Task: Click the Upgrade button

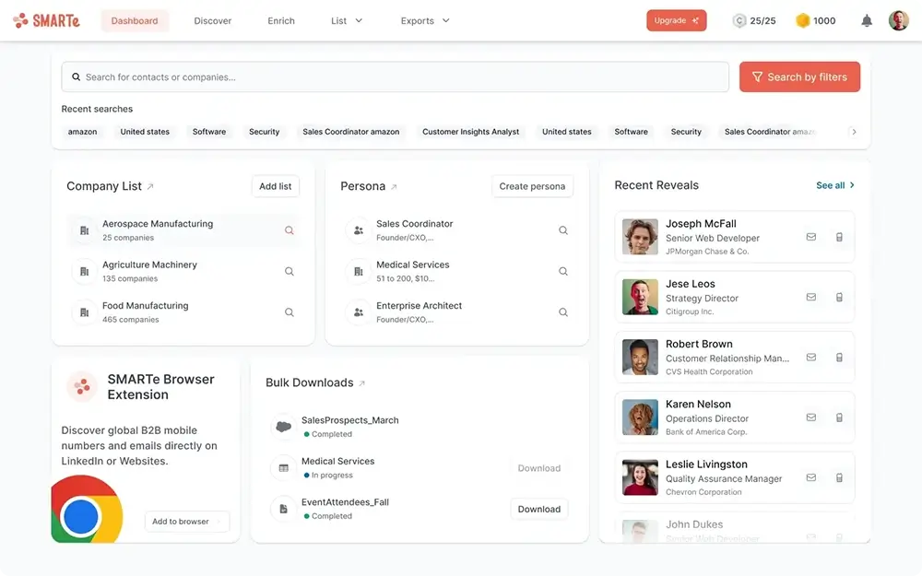Action: [676, 20]
